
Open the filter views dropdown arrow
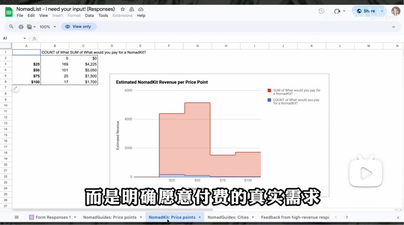coord(34,27)
